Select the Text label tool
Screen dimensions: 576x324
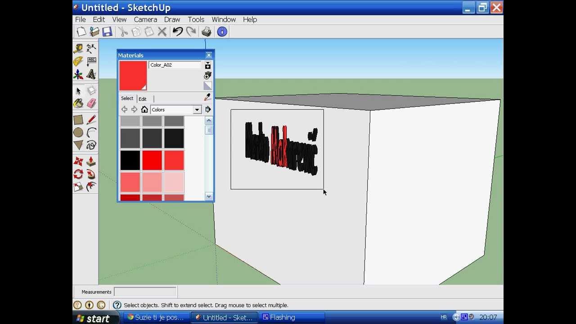click(x=91, y=61)
